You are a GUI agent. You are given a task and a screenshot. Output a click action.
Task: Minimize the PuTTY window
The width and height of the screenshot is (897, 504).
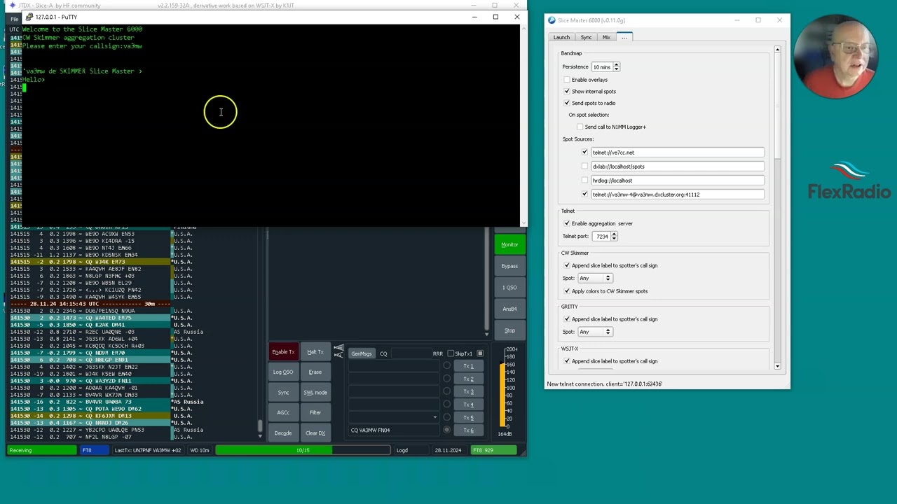coord(474,17)
